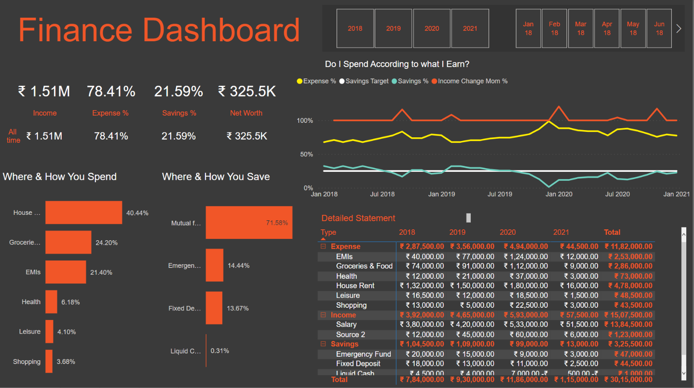The height and width of the screenshot is (388, 694).
Task: Select the House Rent bar in spend chart
Action: tap(83, 212)
